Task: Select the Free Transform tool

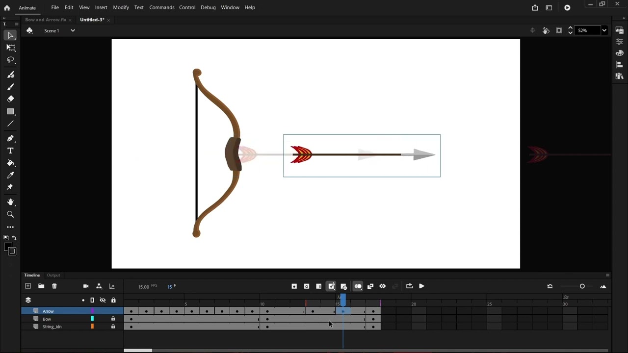Action: pos(10,48)
